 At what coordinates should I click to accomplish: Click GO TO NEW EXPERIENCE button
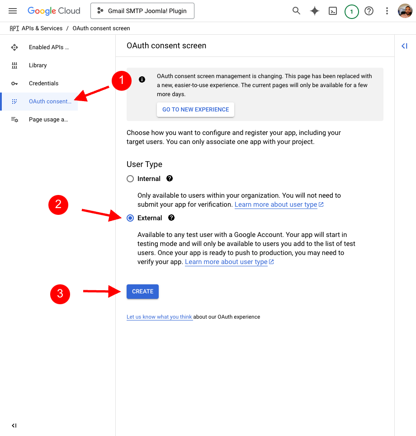click(196, 110)
